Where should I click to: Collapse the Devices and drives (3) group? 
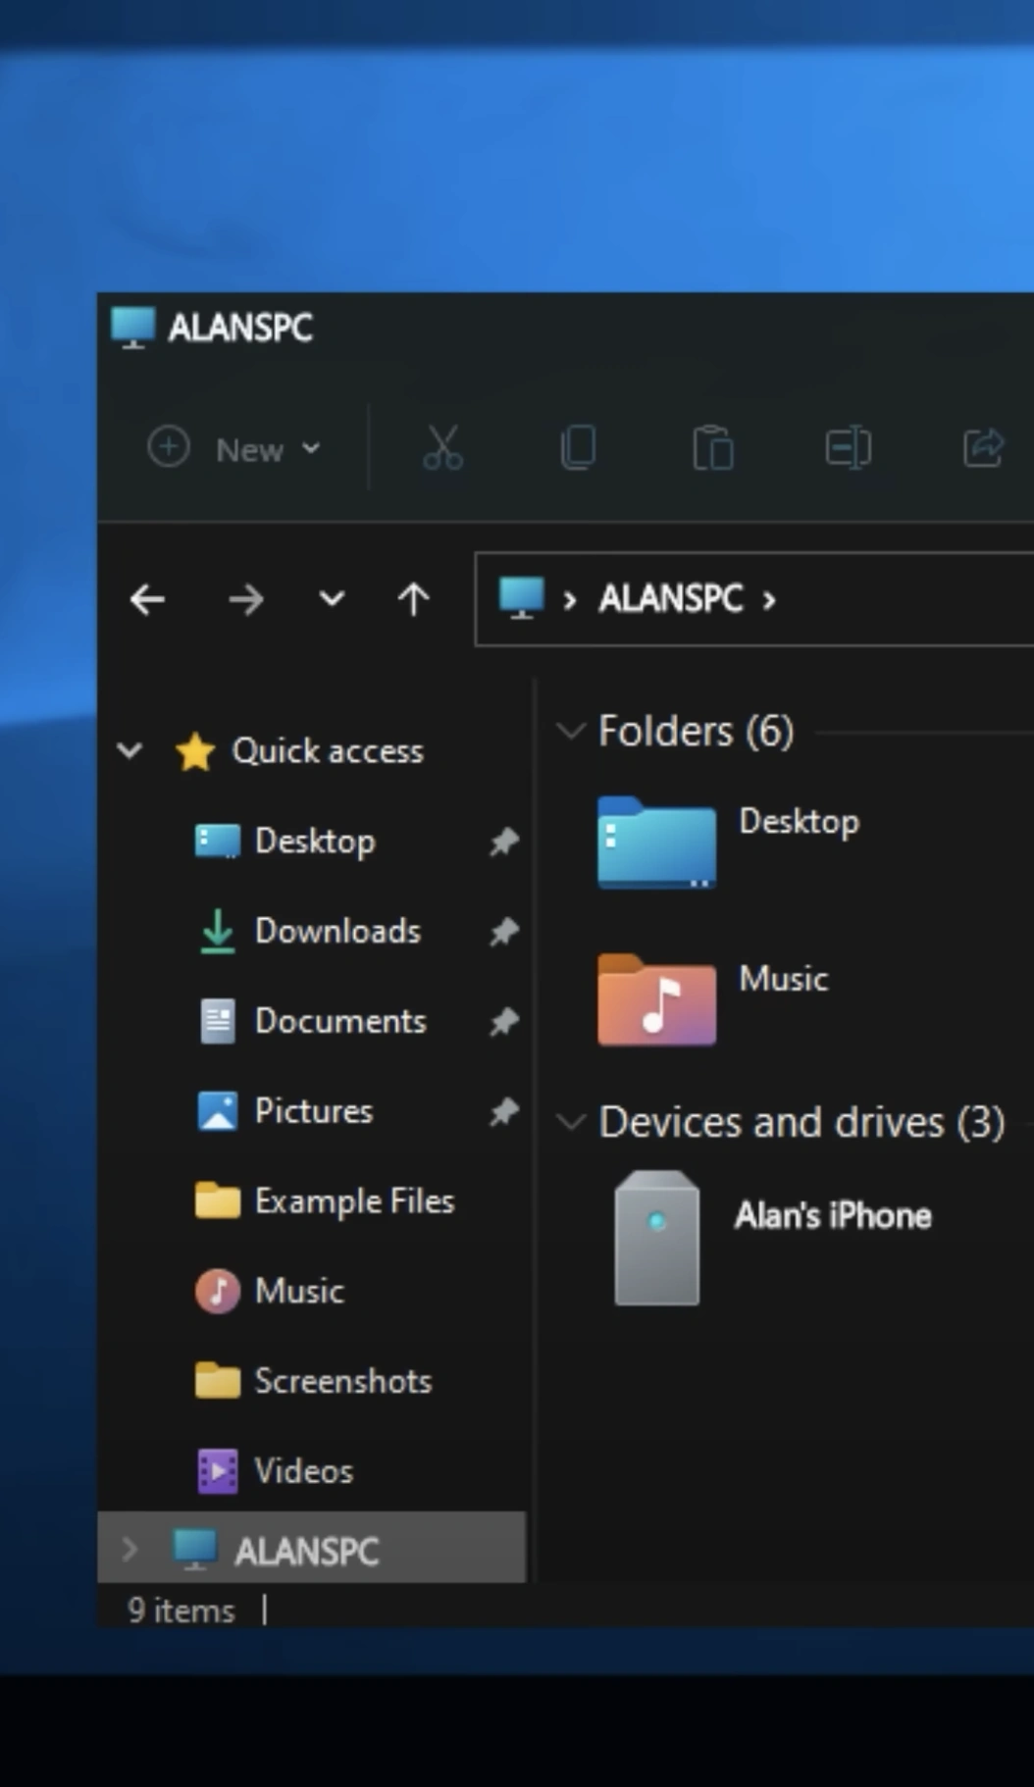click(x=570, y=1122)
